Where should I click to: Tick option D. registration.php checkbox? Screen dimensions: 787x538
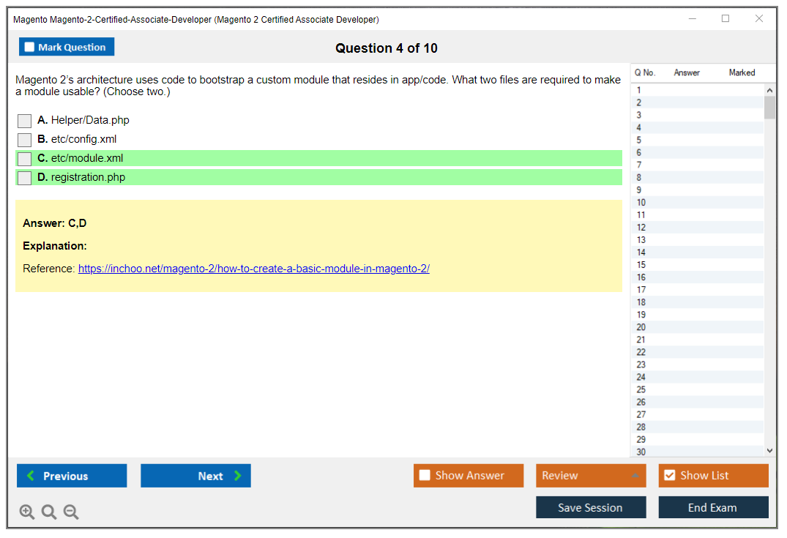[25, 178]
